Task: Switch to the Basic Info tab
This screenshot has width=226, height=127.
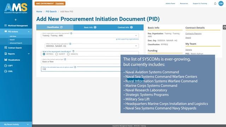Action: click(x=90, y=28)
